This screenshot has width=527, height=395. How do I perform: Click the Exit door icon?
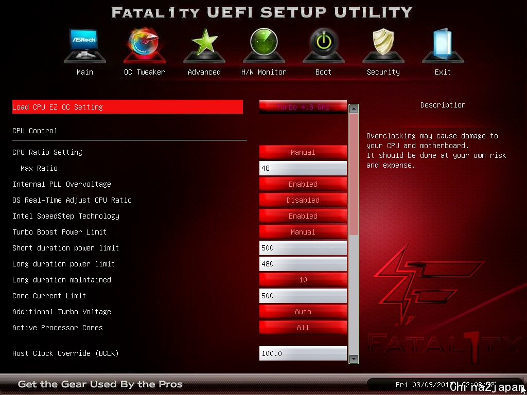(x=443, y=46)
